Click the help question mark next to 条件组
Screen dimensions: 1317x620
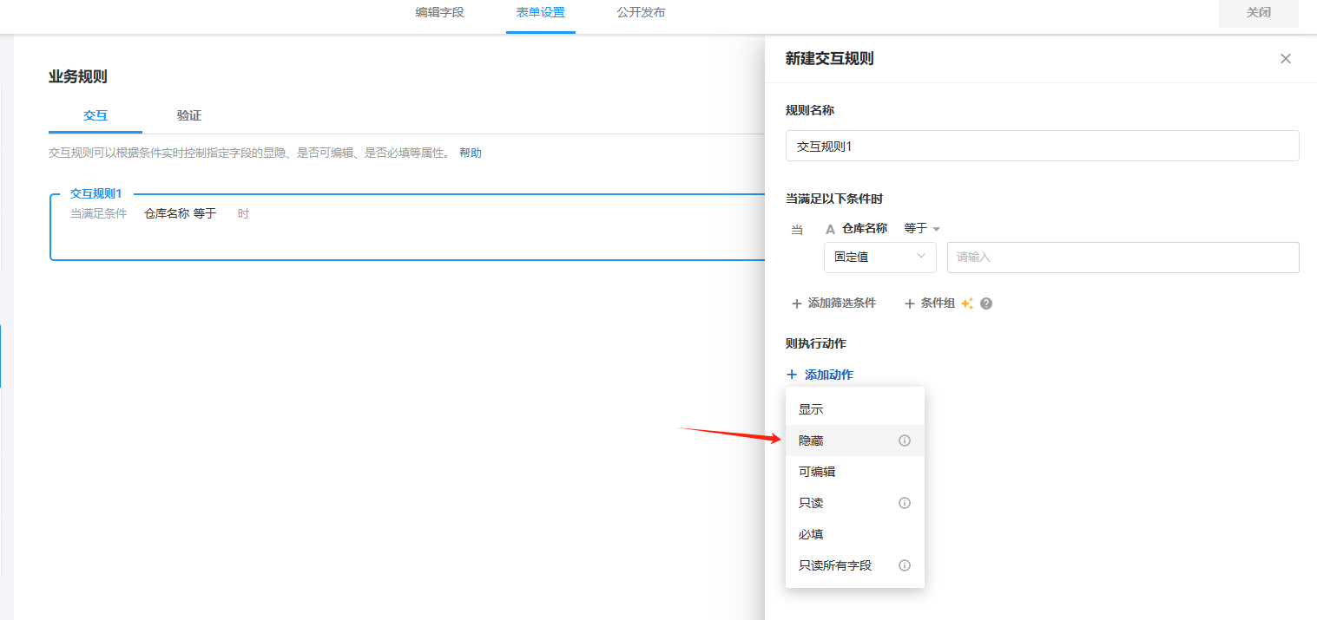point(986,303)
